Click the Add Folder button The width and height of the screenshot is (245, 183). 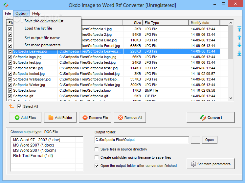point(60,118)
